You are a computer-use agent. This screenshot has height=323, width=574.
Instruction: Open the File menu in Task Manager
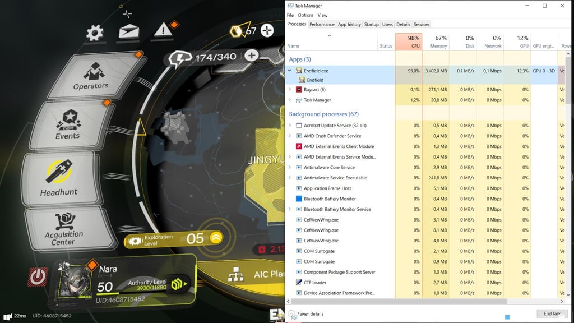point(290,15)
